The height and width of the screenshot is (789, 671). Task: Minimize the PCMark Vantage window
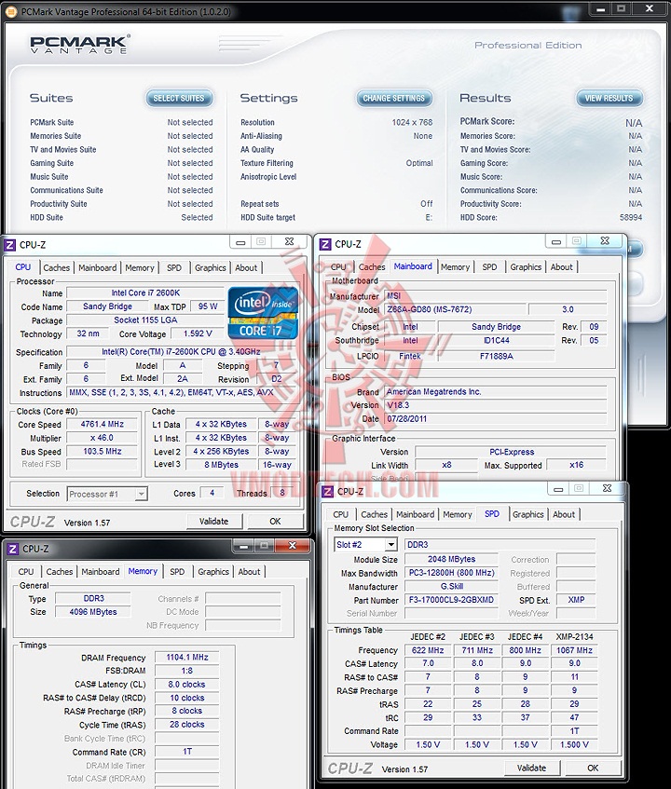pyautogui.click(x=600, y=9)
